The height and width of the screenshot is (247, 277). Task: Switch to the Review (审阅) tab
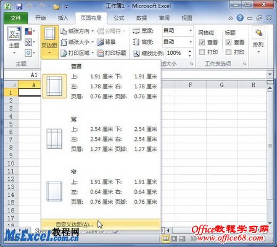click(164, 18)
